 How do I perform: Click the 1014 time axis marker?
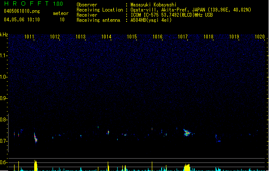coord(106,37)
